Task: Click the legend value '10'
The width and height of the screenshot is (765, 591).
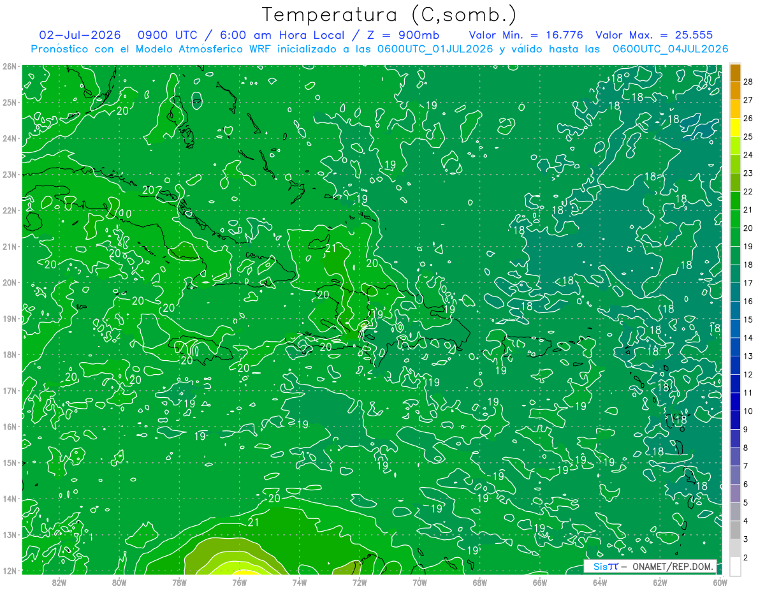Action: (x=748, y=411)
